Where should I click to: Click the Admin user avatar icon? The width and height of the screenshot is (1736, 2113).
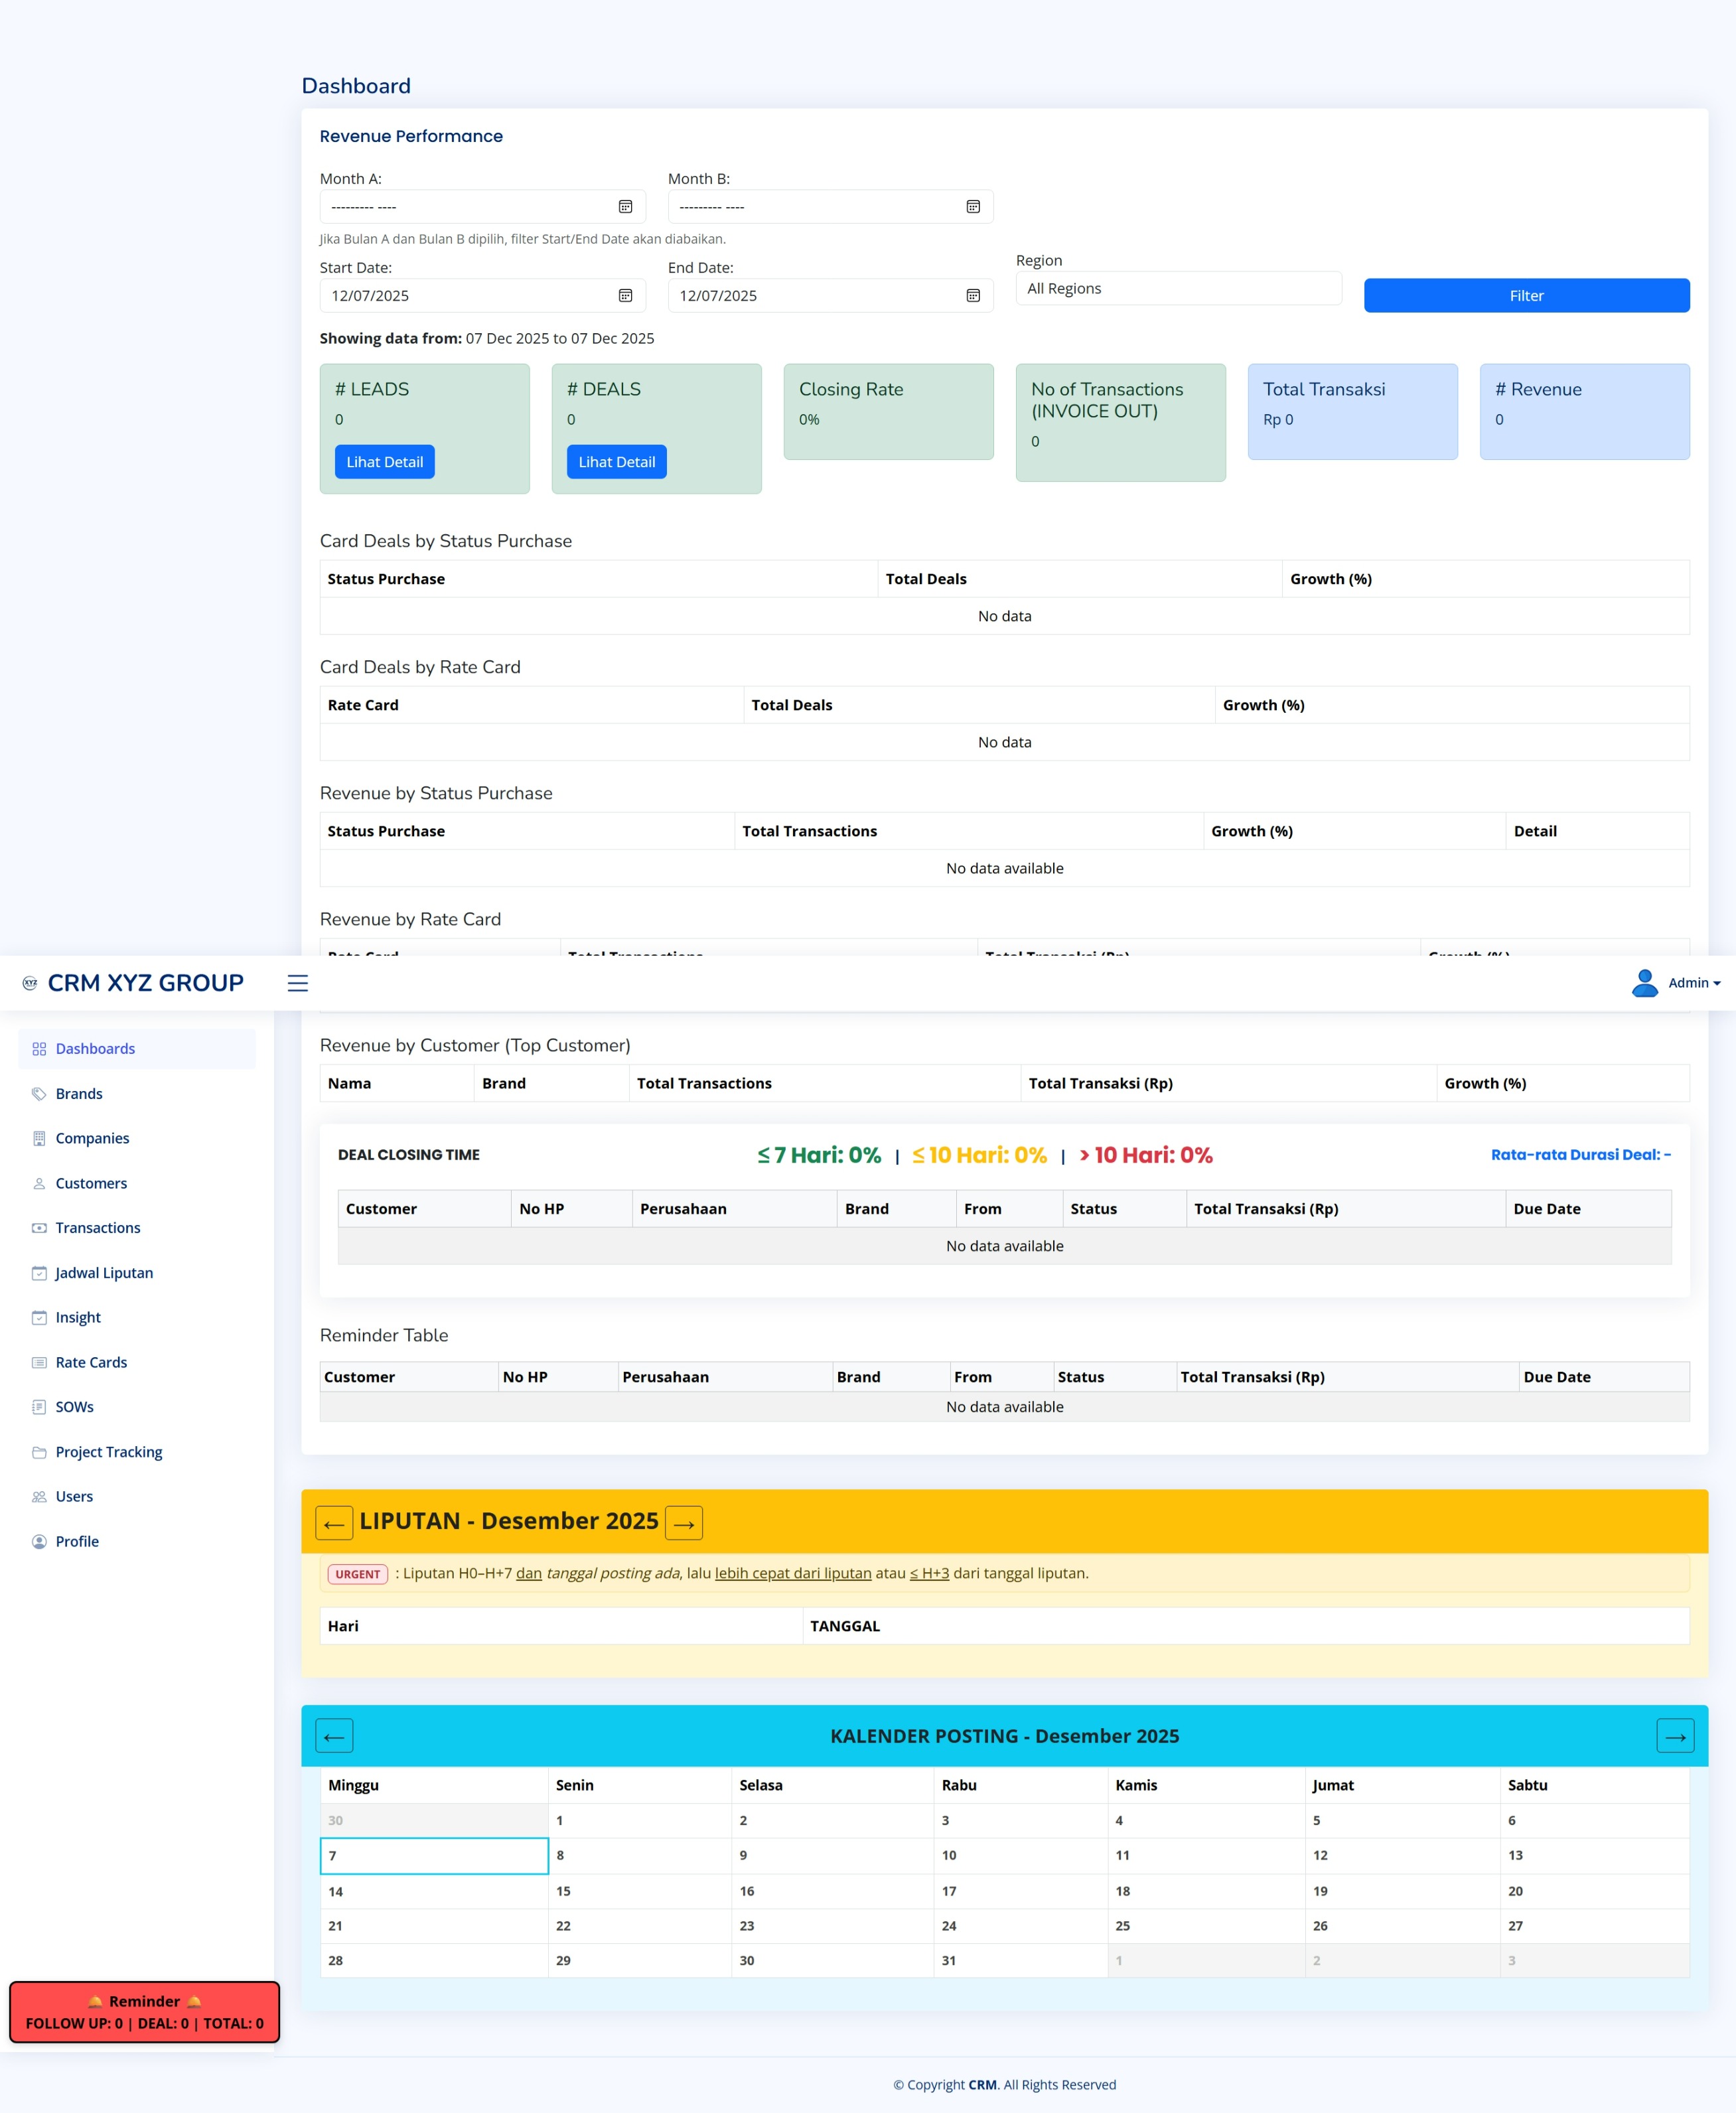pyautogui.click(x=1644, y=983)
